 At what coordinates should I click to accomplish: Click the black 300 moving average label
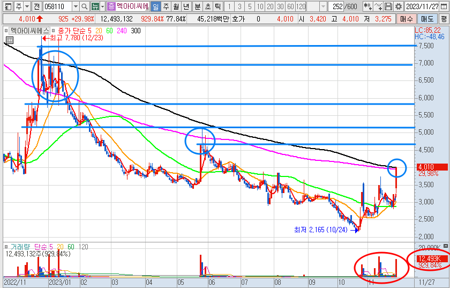[x=136, y=31]
